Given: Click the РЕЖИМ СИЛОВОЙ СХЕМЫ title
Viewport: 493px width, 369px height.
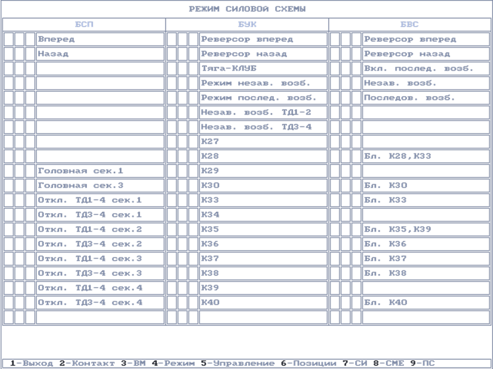Looking at the screenshot, I should pyautogui.click(x=247, y=9).
